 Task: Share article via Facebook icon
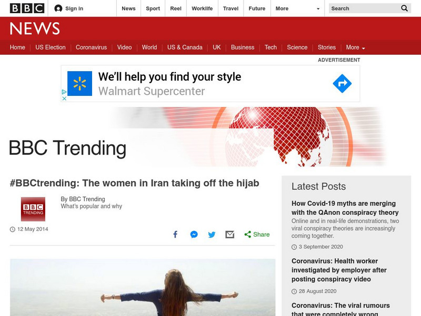176,235
